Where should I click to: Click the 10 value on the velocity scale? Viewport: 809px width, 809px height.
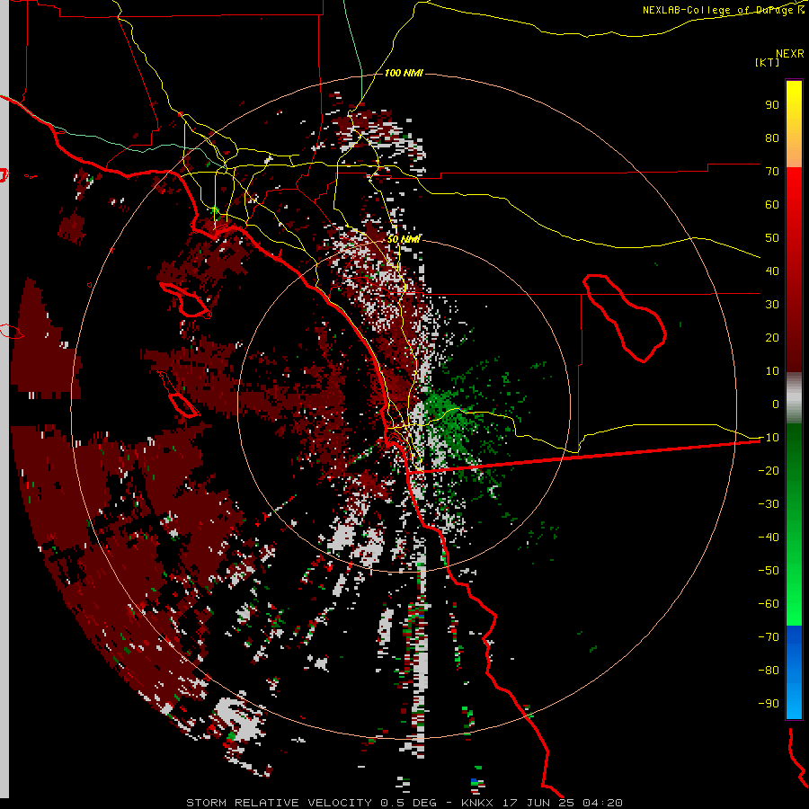point(772,371)
